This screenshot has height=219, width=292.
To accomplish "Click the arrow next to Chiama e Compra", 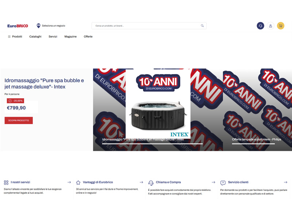I will pos(214,182).
